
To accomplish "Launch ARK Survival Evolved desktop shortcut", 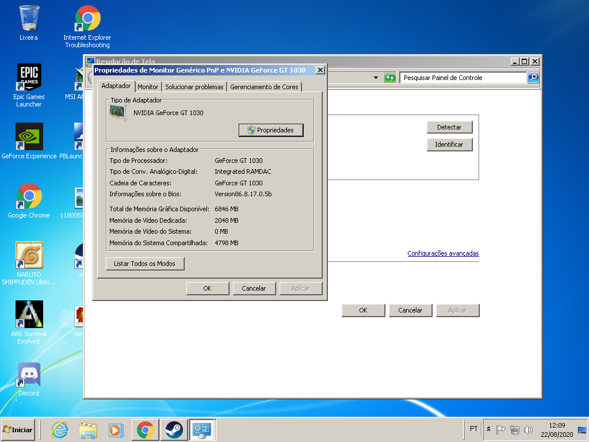I will [x=29, y=322].
